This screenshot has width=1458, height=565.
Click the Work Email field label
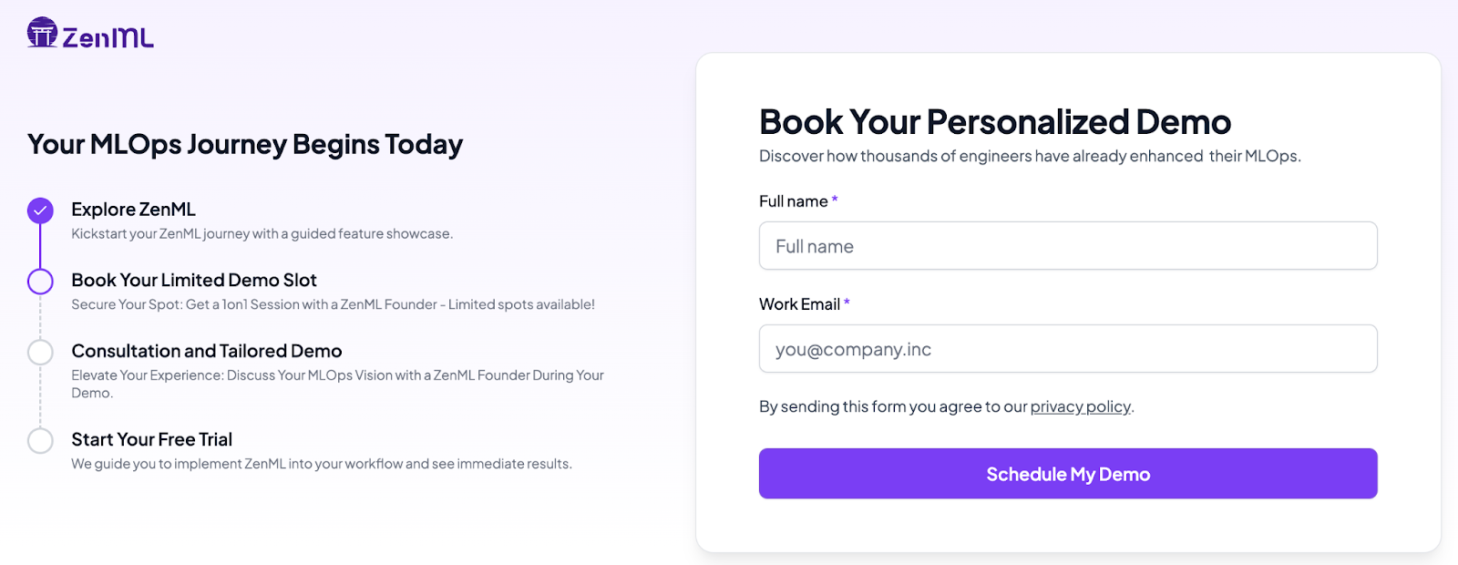click(x=799, y=304)
